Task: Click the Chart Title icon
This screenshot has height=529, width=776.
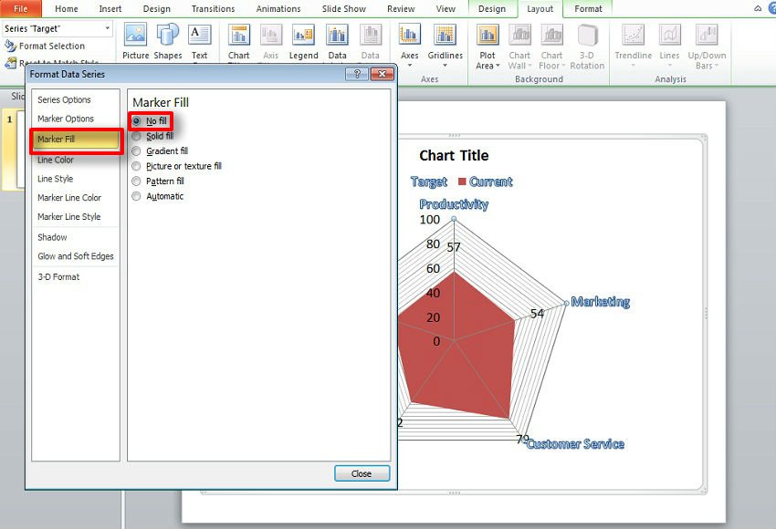Action: [x=239, y=36]
